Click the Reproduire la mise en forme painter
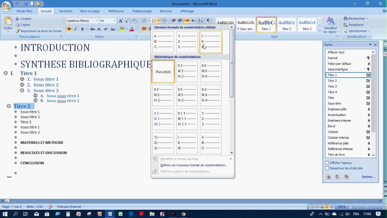 pyautogui.click(x=38, y=31)
